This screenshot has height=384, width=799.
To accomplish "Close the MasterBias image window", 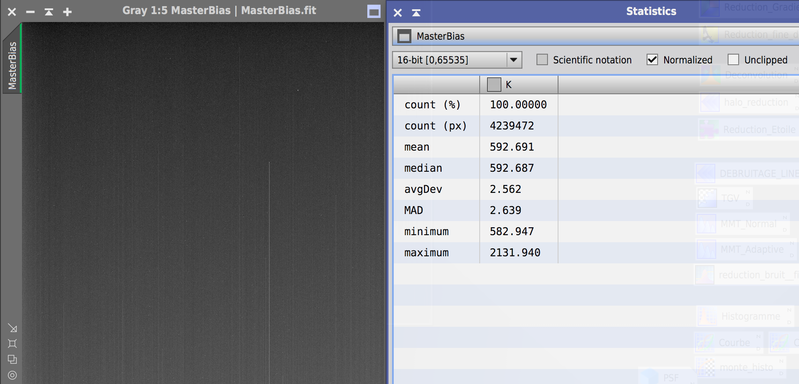I will tap(12, 12).
